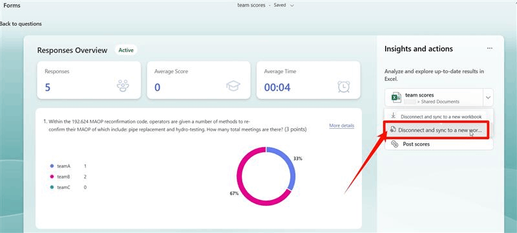Click the download icon in the dropdown menu
Screen dimensions: 517x233
pos(393,116)
